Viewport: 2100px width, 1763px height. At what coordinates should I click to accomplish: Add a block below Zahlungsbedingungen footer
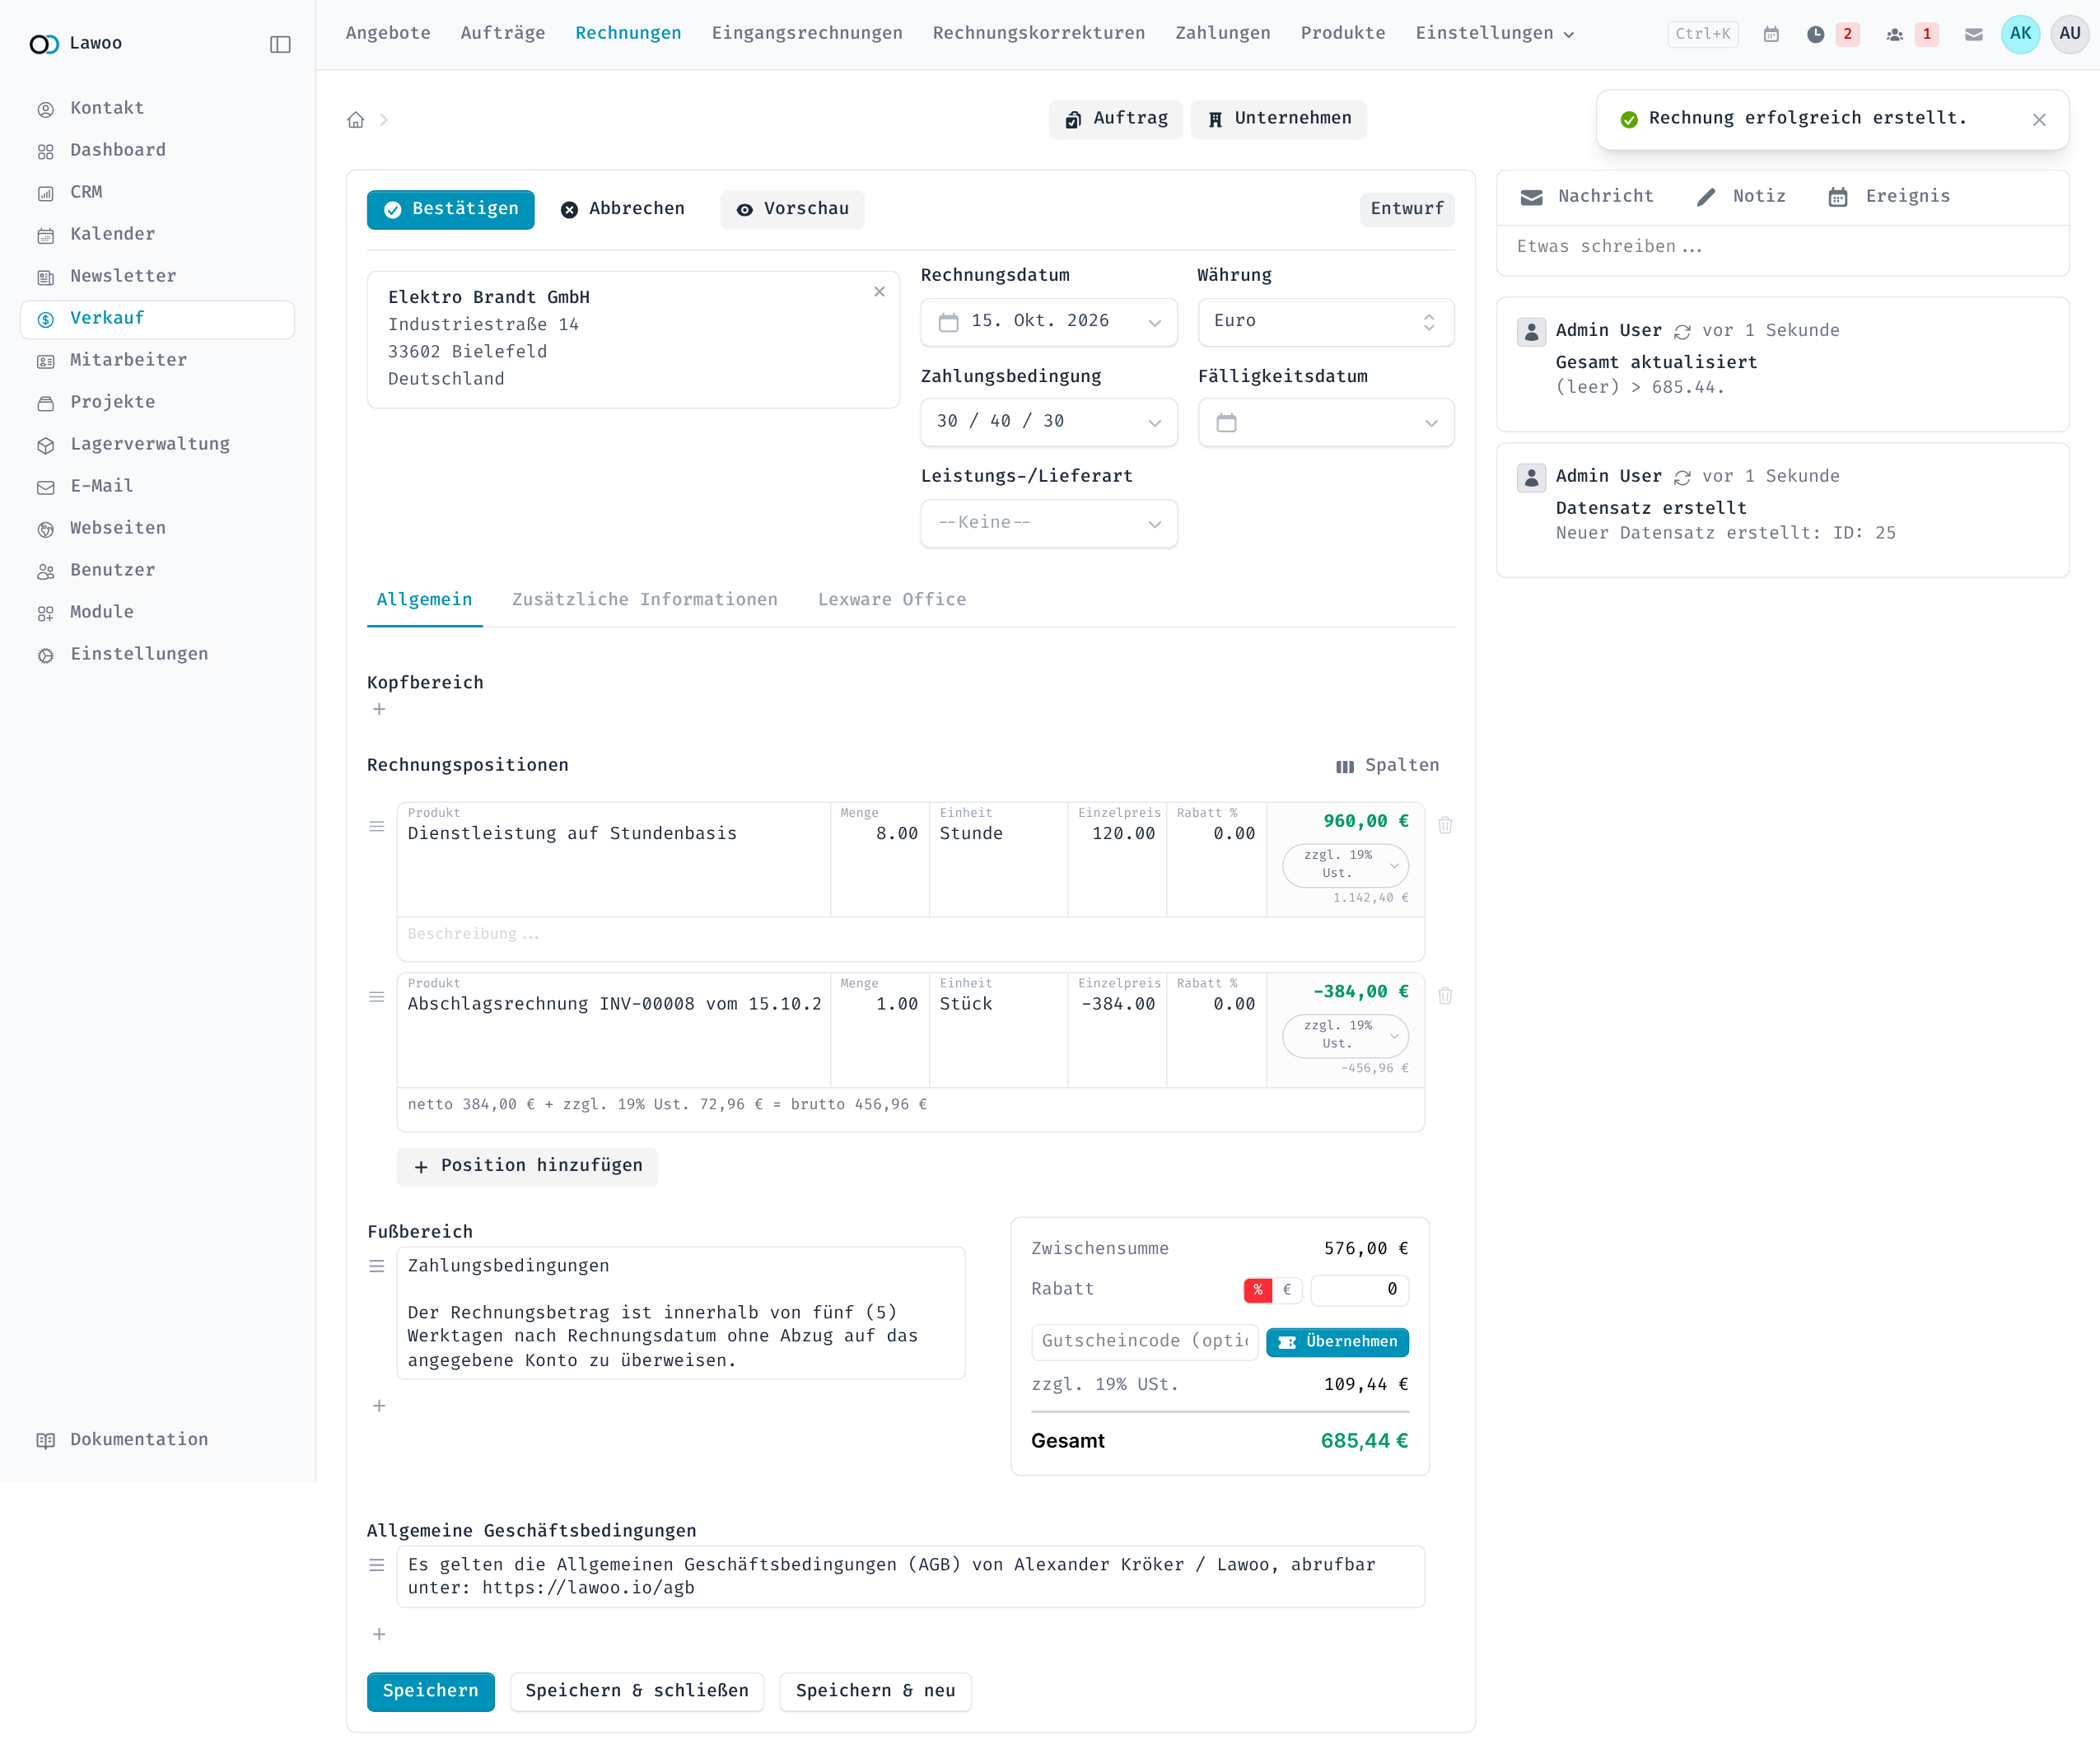tap(379, 1406)
